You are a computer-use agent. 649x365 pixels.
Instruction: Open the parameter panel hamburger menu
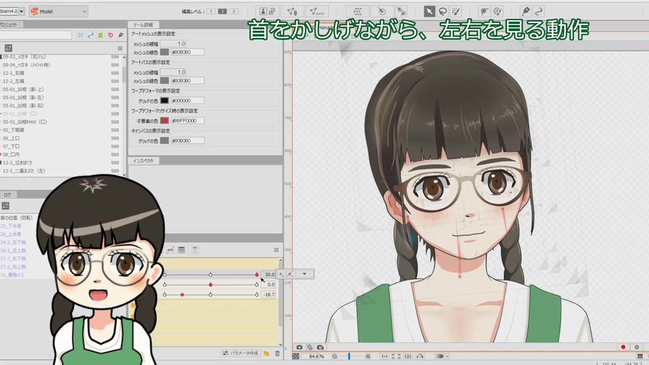tap(276, 249)
